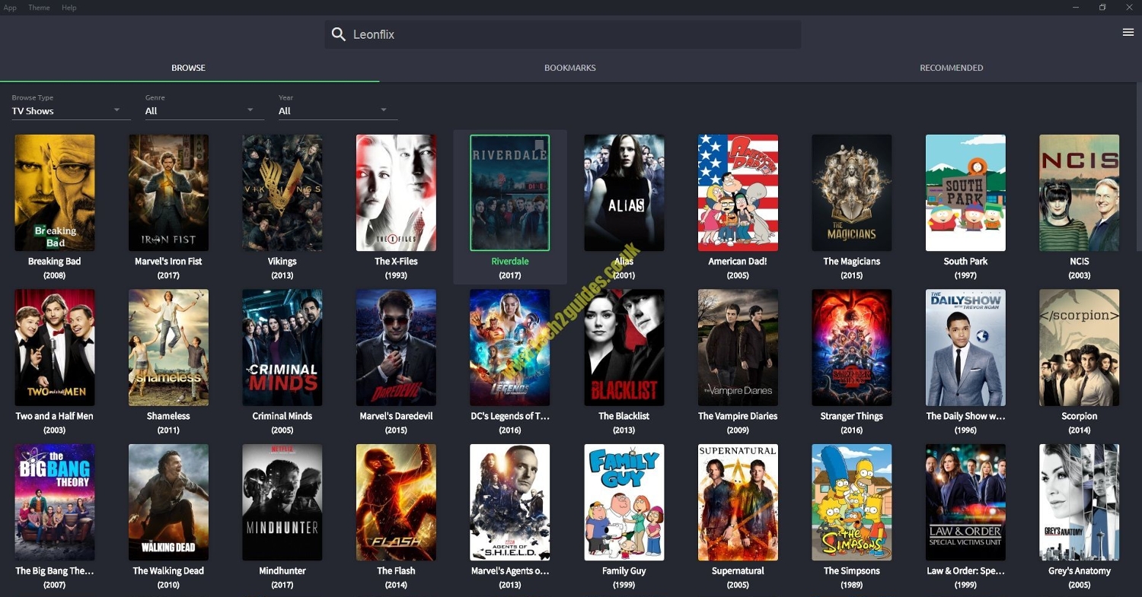The width and height of the screenshot is (1142, 597).
Task: Click the "Supernatural" title text
Action: [x=738, y=571]
